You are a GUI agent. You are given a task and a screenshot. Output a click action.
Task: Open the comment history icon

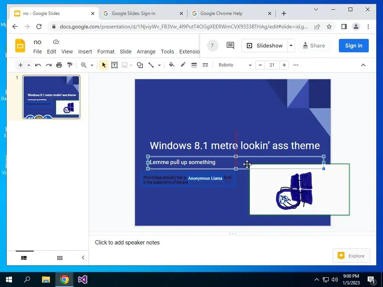230,45
